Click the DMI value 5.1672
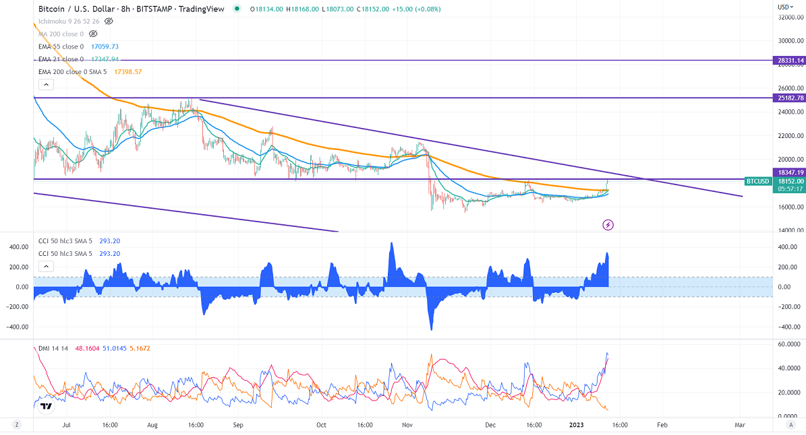The image size is (806, 435). coord(140,348)
